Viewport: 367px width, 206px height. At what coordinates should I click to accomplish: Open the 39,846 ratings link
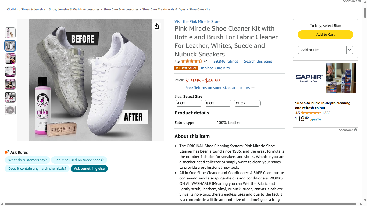(226, 61)
